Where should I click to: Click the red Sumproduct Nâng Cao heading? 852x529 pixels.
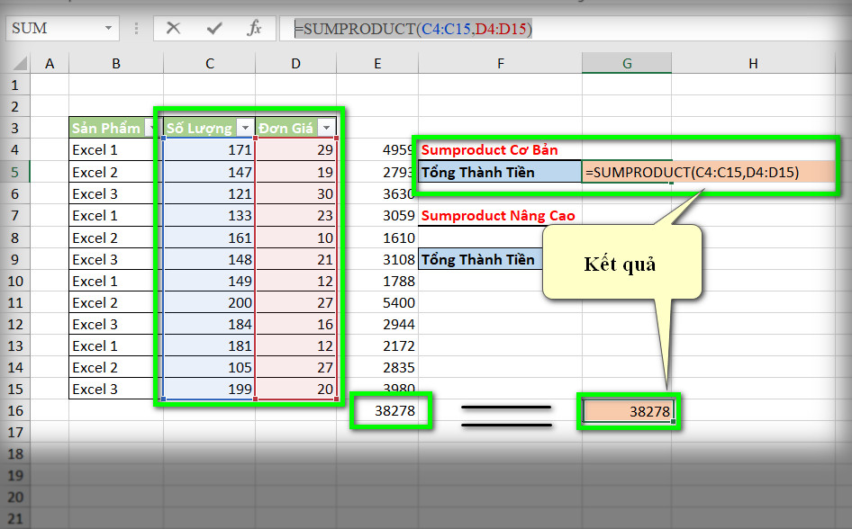pyautogui.click(x=498, y=215)
